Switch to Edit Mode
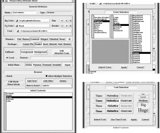 (14, 82)
